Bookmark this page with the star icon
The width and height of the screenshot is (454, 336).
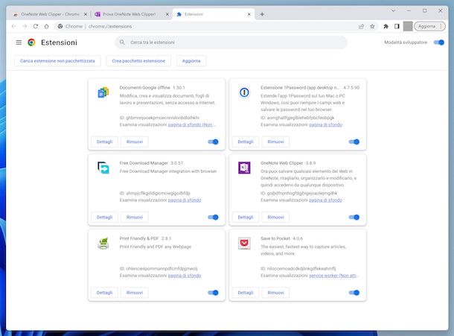coord(372,26)
